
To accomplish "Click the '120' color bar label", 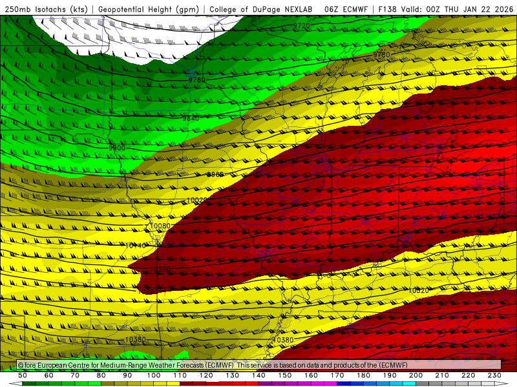I will point(206,375).
